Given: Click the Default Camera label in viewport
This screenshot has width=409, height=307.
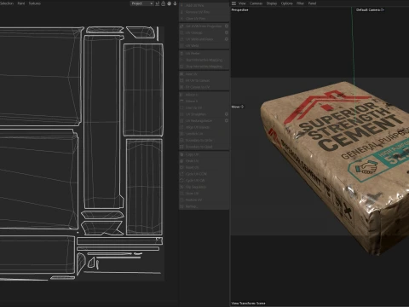Looking at the screenshot, I should coord(371,10).
